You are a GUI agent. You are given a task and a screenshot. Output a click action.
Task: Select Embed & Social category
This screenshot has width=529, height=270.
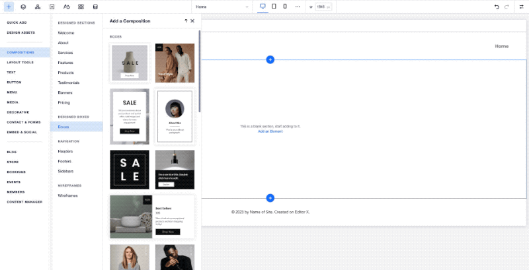coord(22,132)
